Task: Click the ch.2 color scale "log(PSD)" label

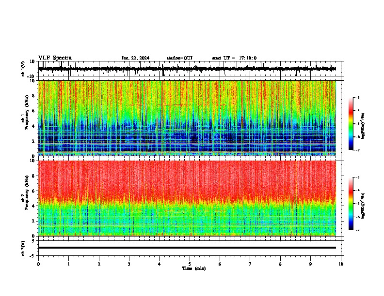Action: 363,206
